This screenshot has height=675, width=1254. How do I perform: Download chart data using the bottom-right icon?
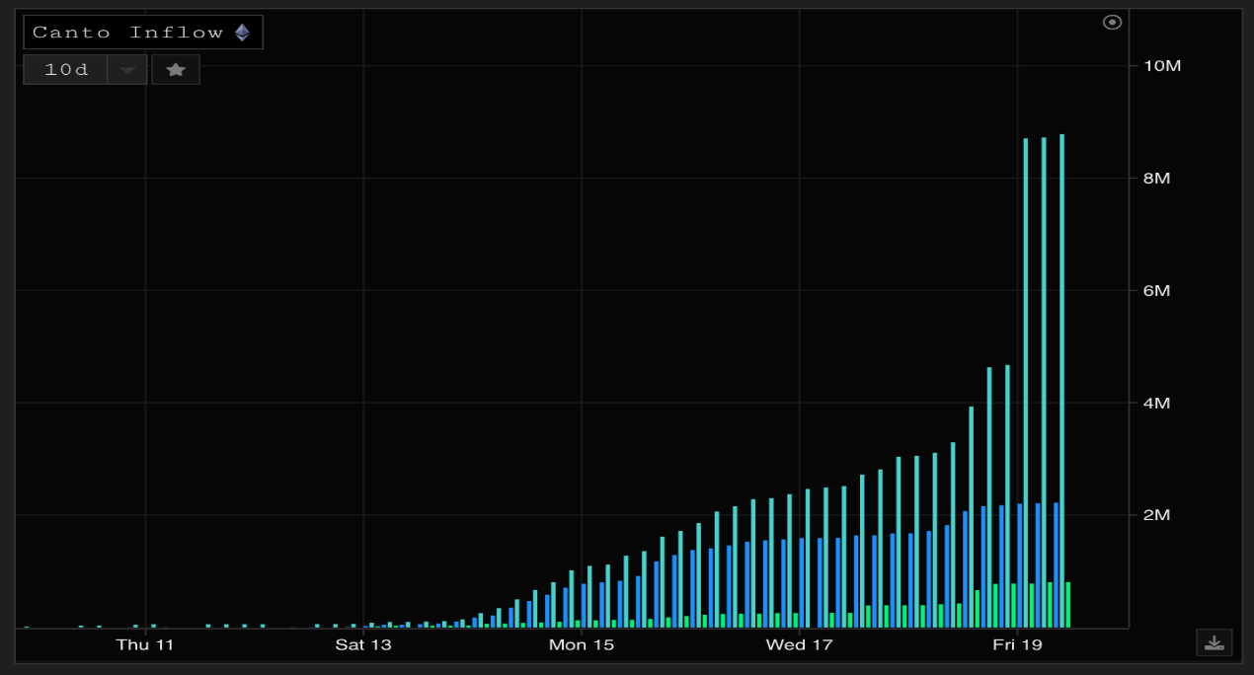pos(1215,642)
